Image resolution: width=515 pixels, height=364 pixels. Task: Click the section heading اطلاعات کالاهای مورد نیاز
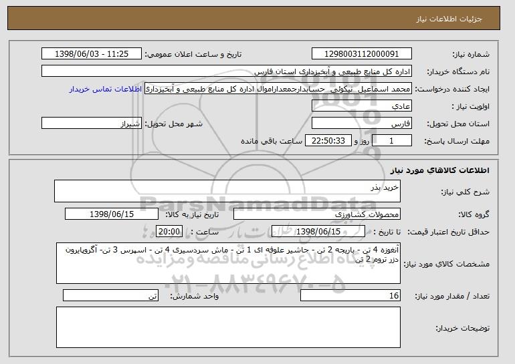(x=440, y=170)
